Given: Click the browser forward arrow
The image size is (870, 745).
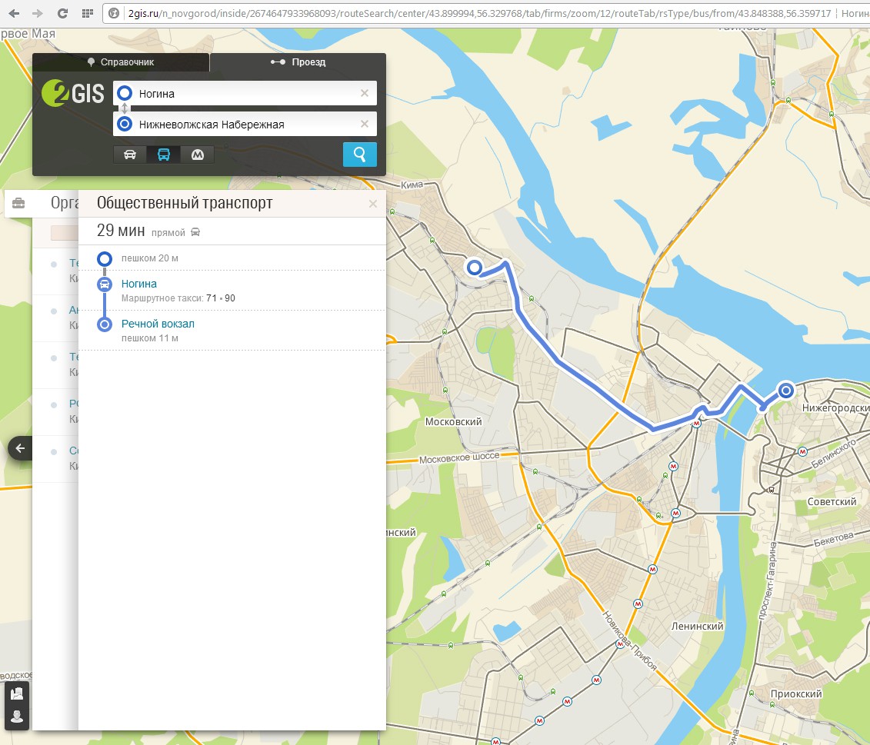Looking at the screenshot, I should point(38,13).
